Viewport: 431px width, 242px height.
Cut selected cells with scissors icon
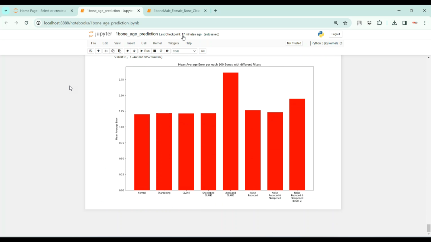pos(106,51)
